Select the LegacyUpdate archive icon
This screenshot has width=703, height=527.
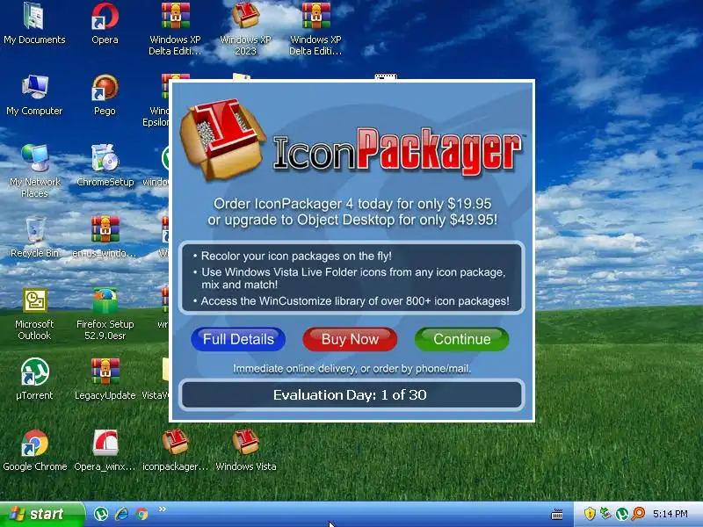pyautogui.click(x=105, y=379)
